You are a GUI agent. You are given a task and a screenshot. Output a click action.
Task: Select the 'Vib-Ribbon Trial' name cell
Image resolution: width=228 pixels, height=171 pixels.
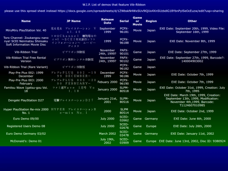point(26,52)
